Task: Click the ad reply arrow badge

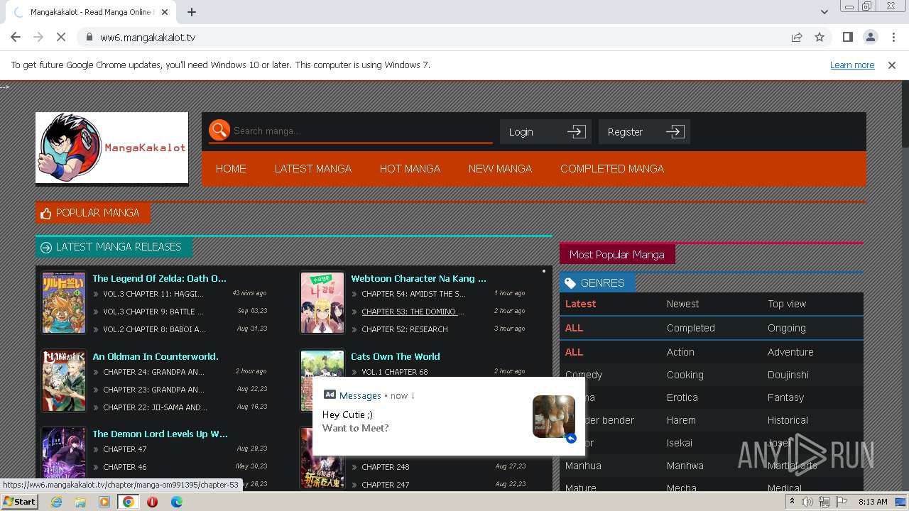Action: tap(570, 438)
